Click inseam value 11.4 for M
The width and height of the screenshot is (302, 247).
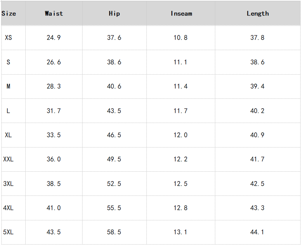click(x=180, y=86)
